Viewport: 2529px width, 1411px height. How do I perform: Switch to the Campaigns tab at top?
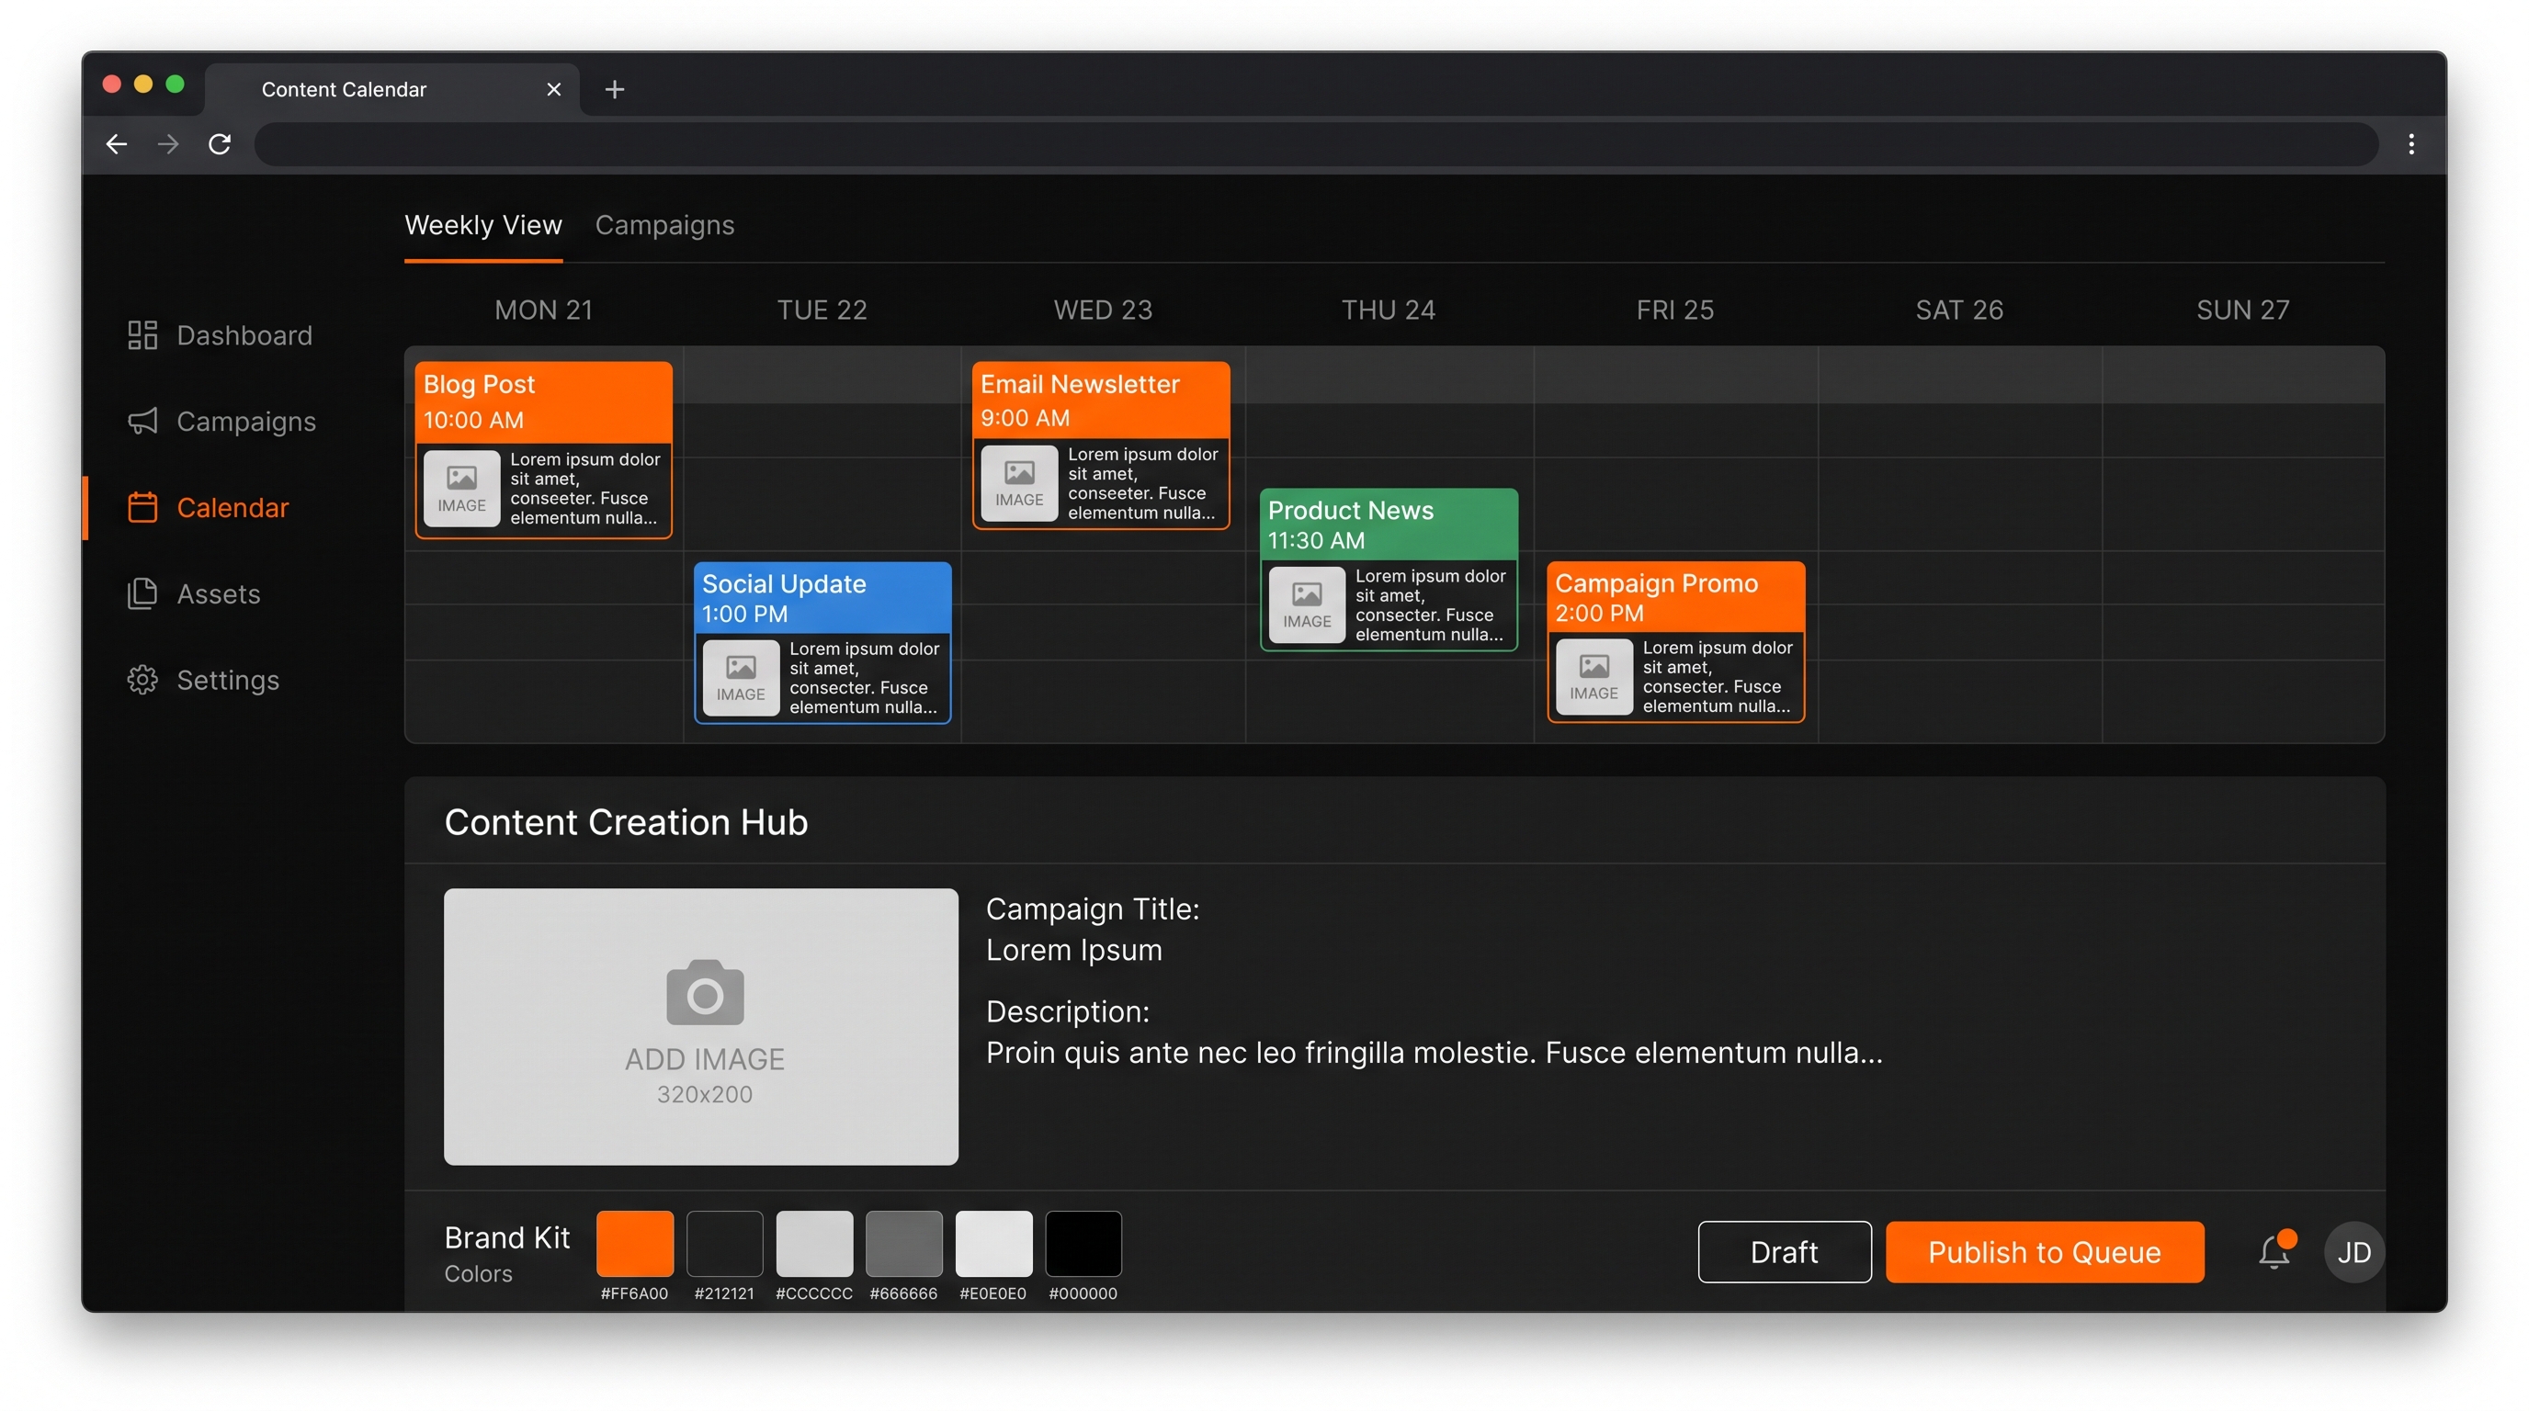click(x=664, y=225)
